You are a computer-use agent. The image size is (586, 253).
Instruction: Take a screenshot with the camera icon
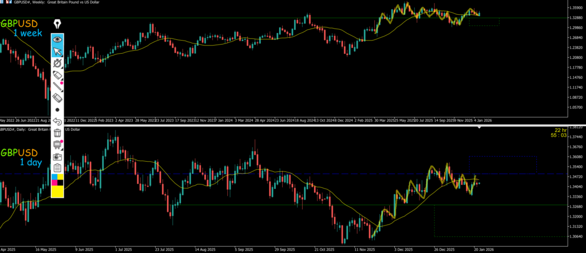(x=57, y=156)
